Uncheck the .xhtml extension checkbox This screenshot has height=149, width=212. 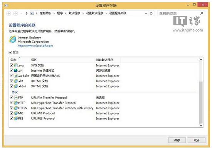tap(12, 86)
